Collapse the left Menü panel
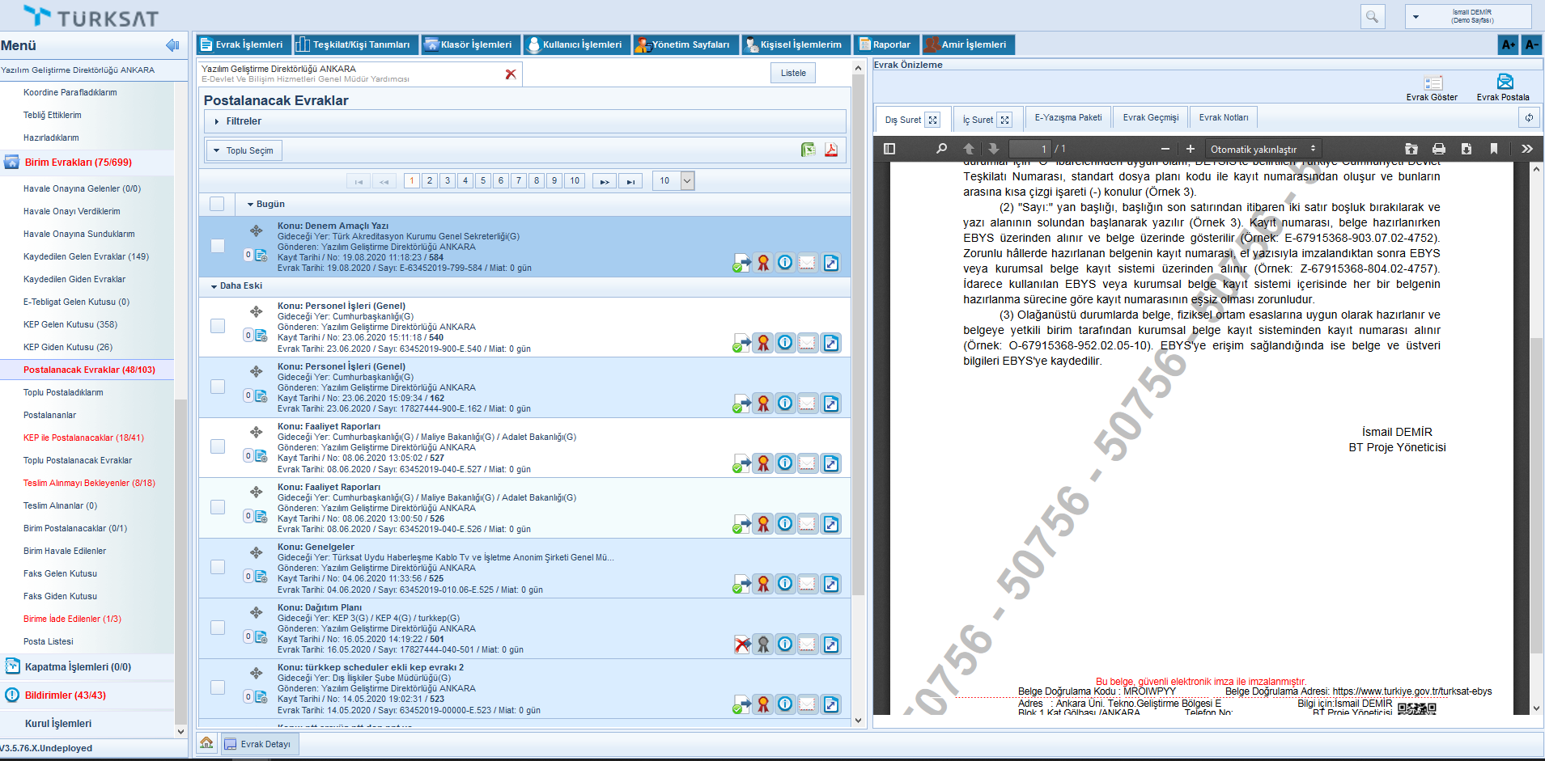 [x=172, y=45]
